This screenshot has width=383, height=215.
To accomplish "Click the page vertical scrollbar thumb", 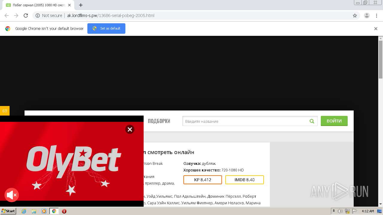I will [x=381, y=60].
